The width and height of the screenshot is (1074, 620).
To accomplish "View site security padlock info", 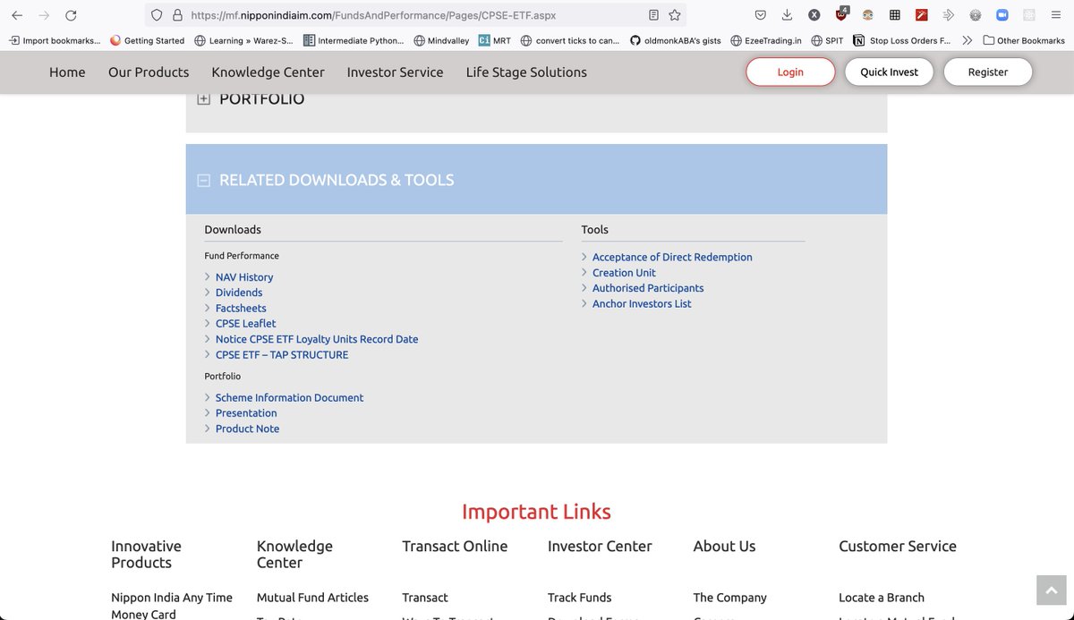I will click(x=177, y=15).
